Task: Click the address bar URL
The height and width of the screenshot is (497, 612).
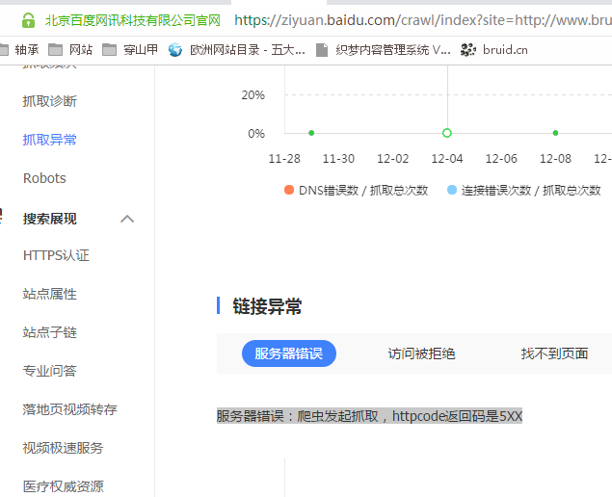Action: [x=423, y=20]
